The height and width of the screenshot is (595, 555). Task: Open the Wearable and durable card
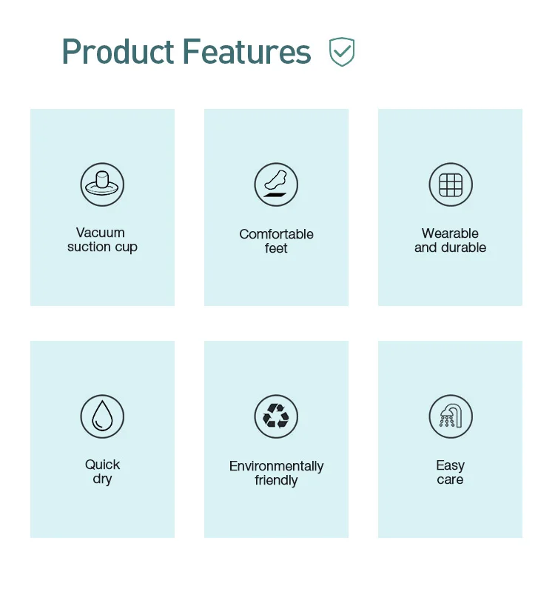(x=450, y=207)
